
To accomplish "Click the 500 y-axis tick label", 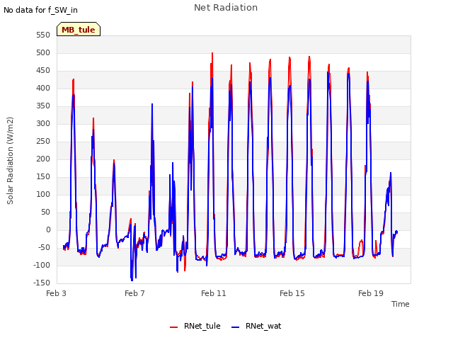I will point(43,52).
